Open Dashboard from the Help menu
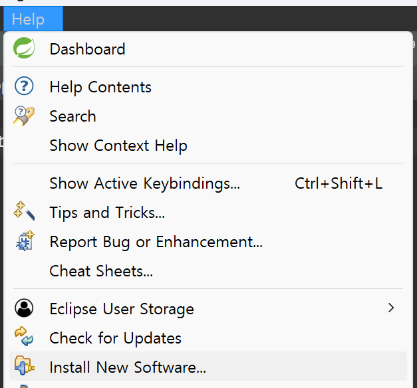Viewport: 417px width, 388px height. 87,49
